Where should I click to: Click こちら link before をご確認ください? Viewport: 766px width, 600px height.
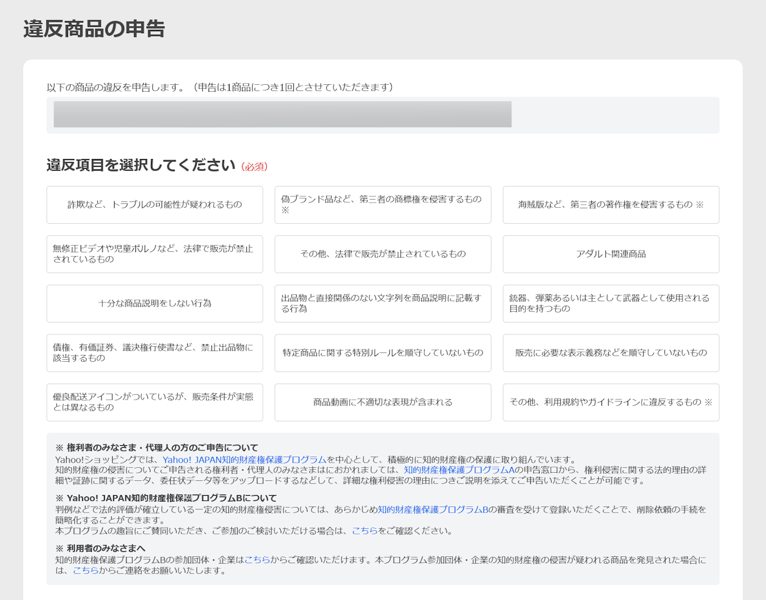pyautogui.click(x=365, y=531)
